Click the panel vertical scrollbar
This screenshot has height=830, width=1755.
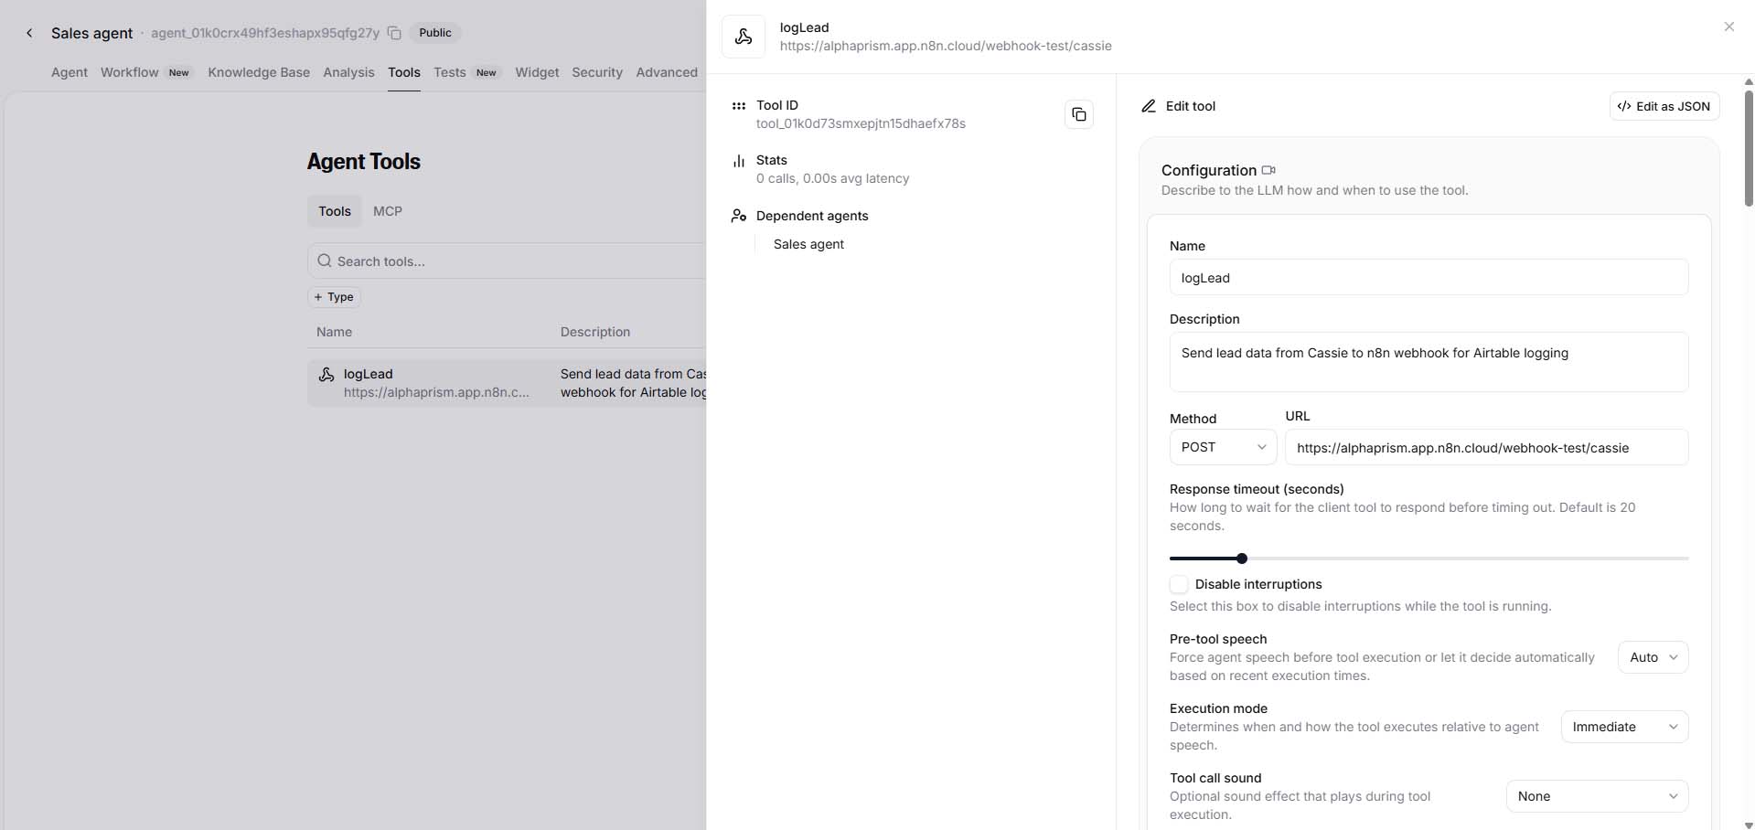[1749, 146]
